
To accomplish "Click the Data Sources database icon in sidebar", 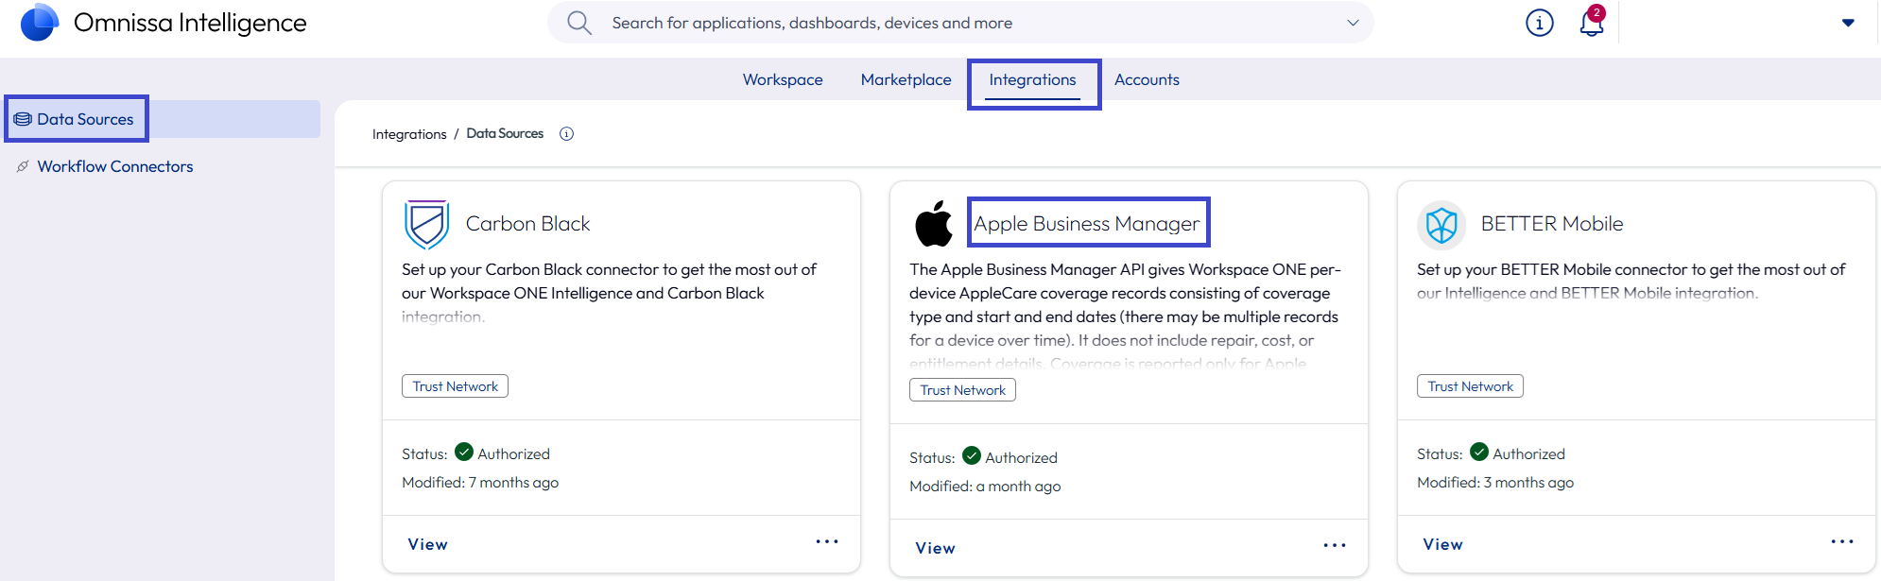I will [23, 119].
